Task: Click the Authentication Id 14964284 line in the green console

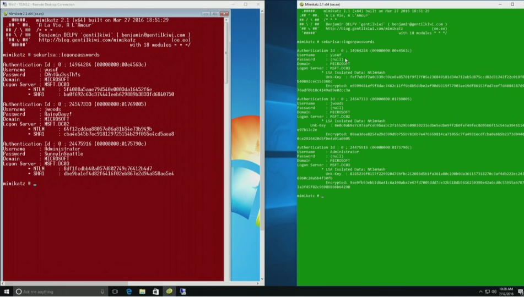Action: (x=354, y=51)
